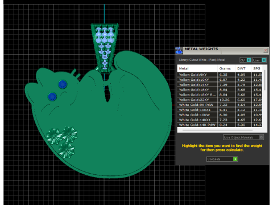This screenshot has width=273, height=205.
Task: Click the 4.09 DWT value for 9KY
Action: 241,75
